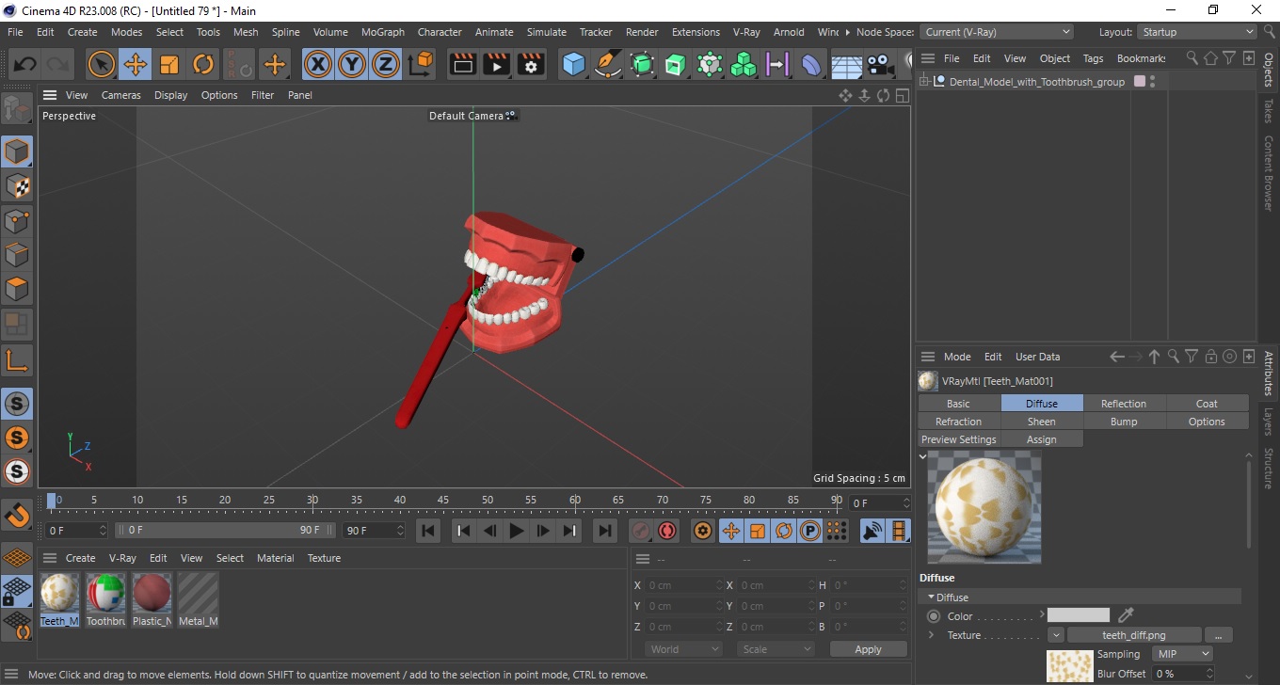Activate the Scale tool in the top toolbar
The width and height of the screenshot is (1280, 685).
[x=169, y=65]
